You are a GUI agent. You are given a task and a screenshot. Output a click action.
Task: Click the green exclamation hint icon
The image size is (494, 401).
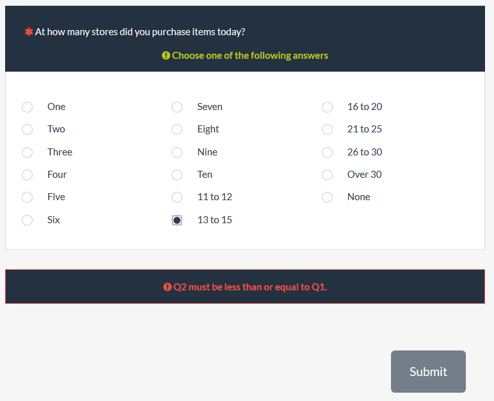[x=166, y=56]
